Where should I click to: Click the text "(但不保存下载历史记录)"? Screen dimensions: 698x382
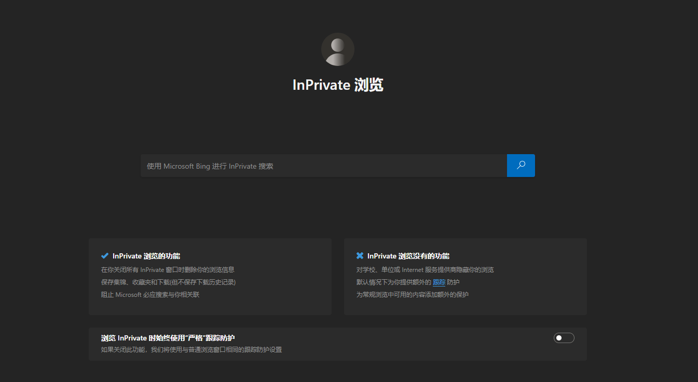pos(203,282)
